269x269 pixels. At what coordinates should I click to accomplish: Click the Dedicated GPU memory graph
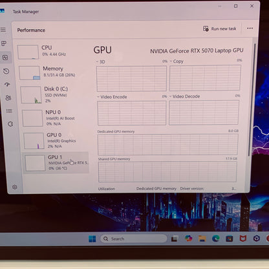pyautogui.click(x=168, y=145)
